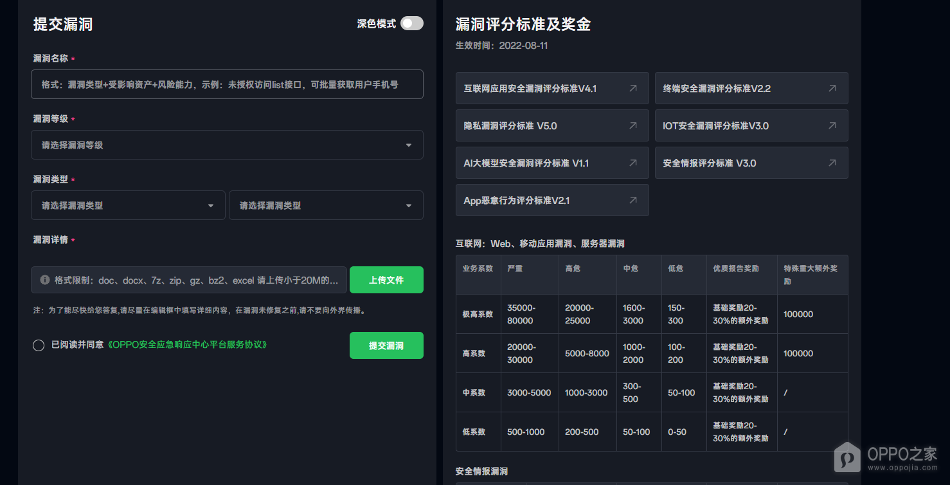Open arrow icon for IOT安全漏洞评分标准V3.0
Image resolution: width=950 pixels, height=485 pixels.
[832, 125]
